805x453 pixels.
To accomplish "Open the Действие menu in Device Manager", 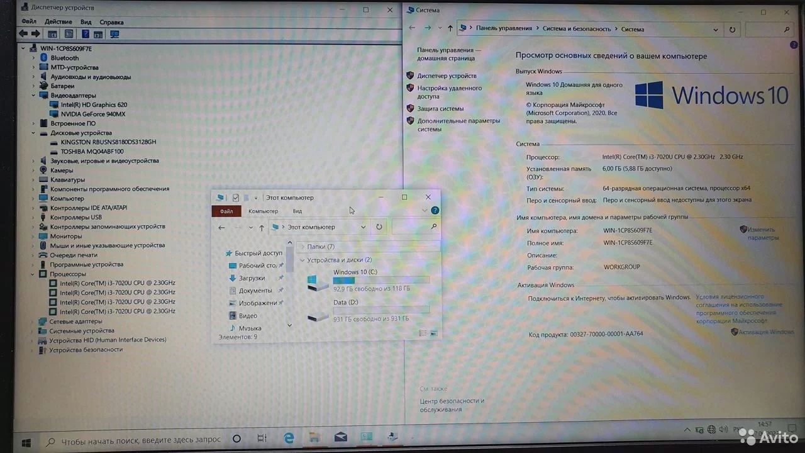I will pos(58,22).
